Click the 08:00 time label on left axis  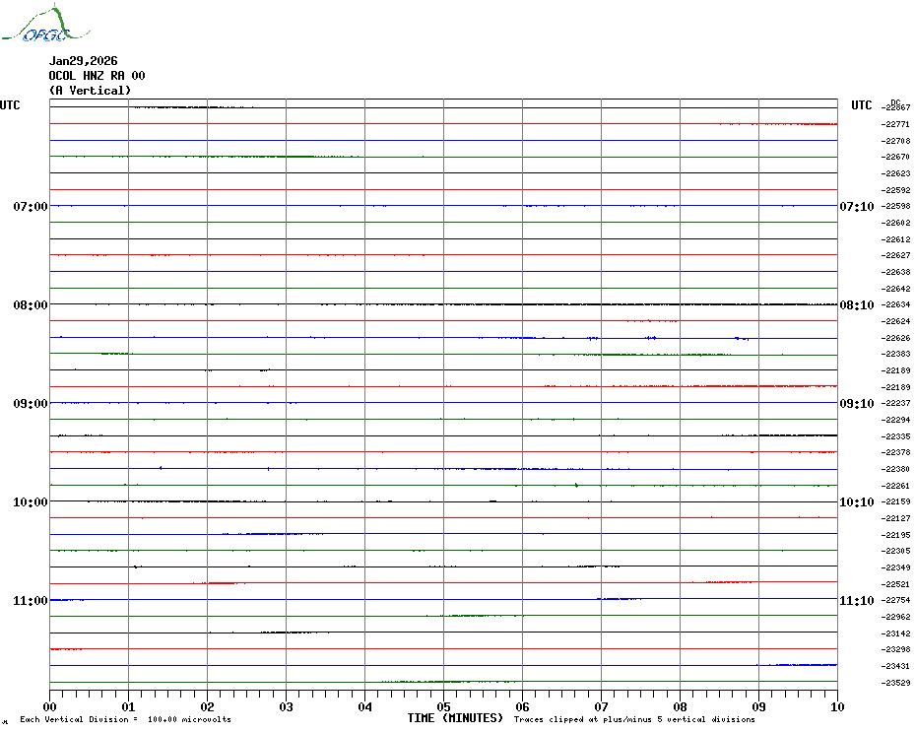(31, 305)
